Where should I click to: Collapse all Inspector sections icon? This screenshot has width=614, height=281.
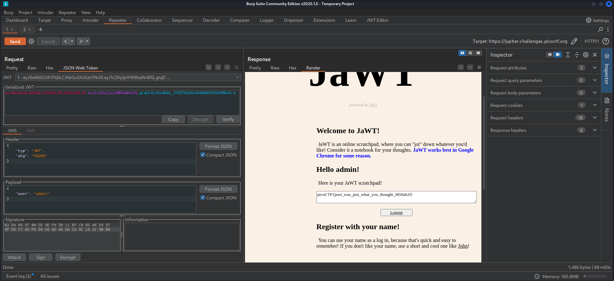click(577, 55)
